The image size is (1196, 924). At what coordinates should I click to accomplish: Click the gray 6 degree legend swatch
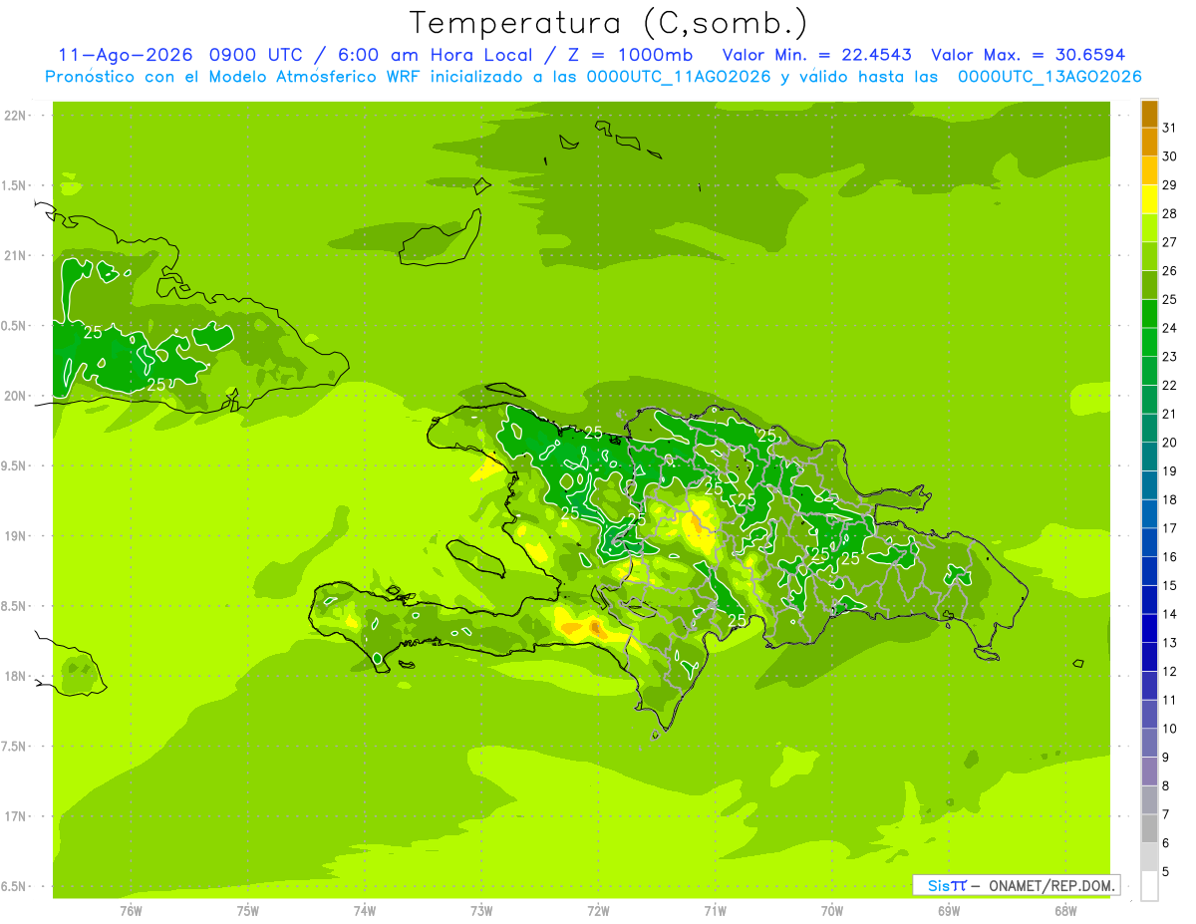pyautogui.click(x=1149, y=829)
